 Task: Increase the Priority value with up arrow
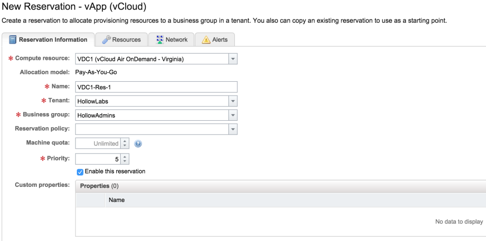click(125, 156)
